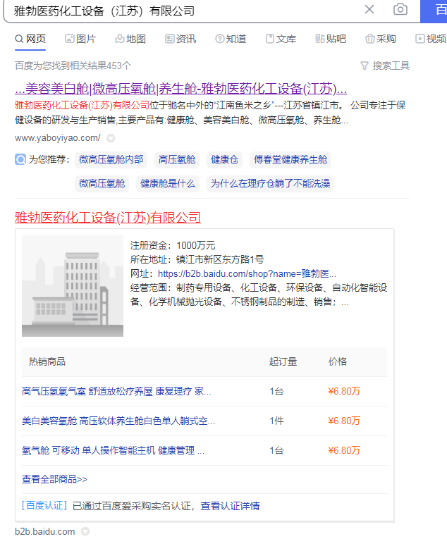The height and width of the screenshot is (539, 447).
Task: Switch to the 图片 tab
Action: [x=80, y=39]
